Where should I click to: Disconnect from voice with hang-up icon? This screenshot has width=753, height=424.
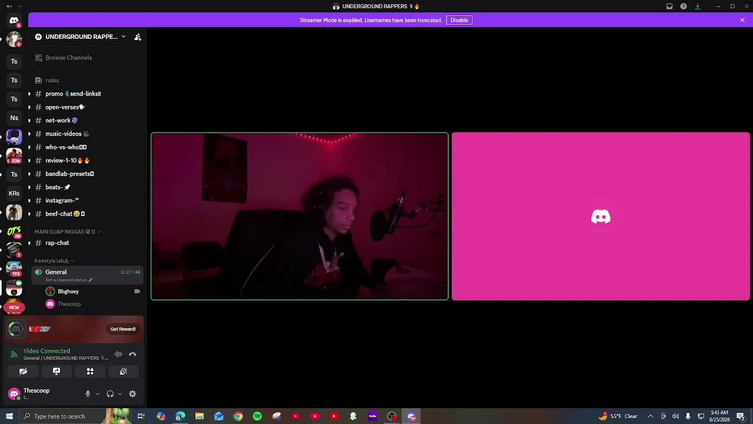point(132,355)
